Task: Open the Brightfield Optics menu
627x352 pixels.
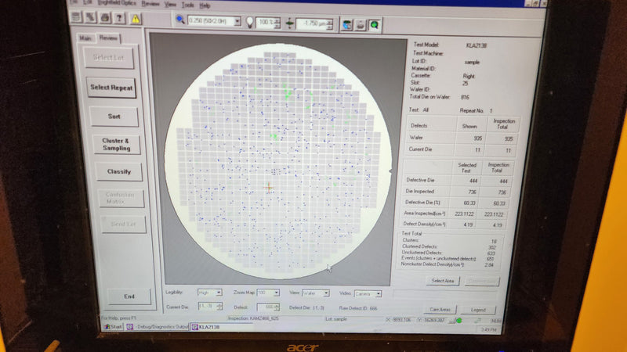Action: point(117,3)
